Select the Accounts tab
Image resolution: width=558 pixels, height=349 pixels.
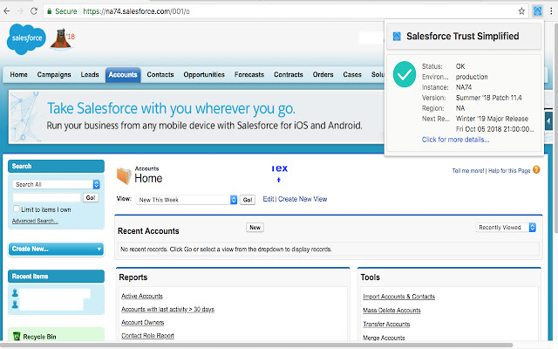123,75
